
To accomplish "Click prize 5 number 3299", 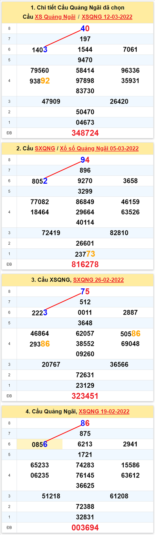I will 85,191.
